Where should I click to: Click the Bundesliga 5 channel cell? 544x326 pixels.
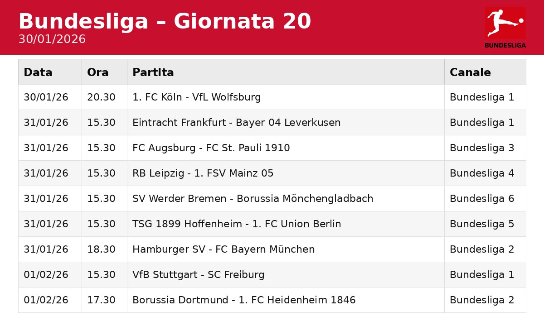(485, 224)
